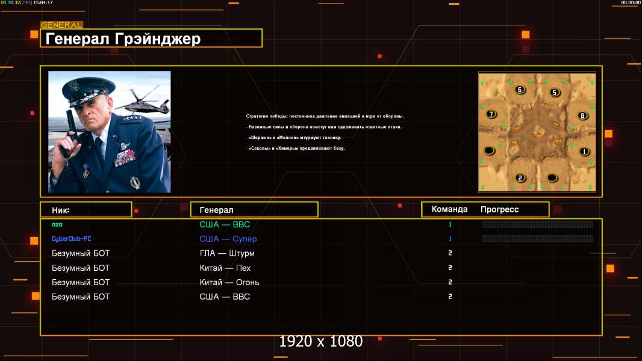Click CyberClub-PC's loading progress bar
642x361 pixels.
click(x=537, y=239)
